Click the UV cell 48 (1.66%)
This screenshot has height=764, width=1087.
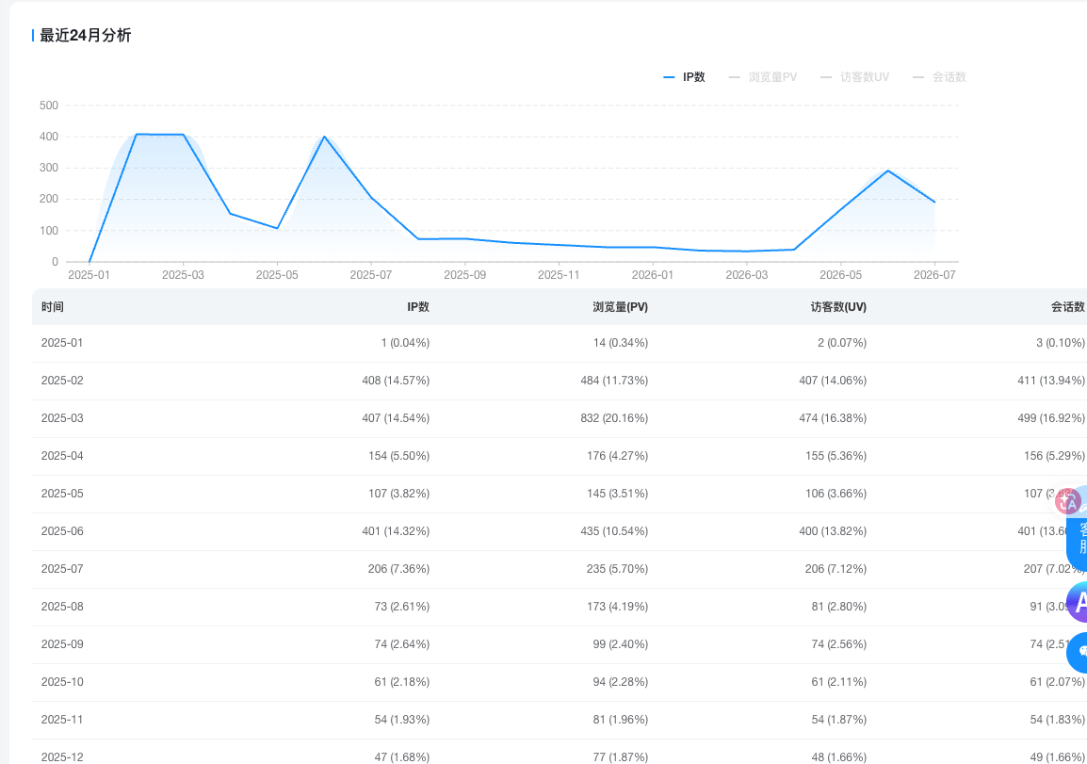point(839,757)
